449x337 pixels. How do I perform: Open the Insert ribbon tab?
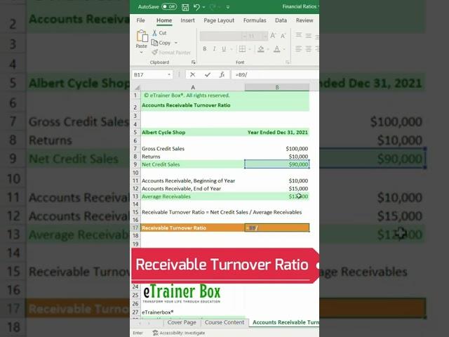pyautogui.click(x=187, y=20)
